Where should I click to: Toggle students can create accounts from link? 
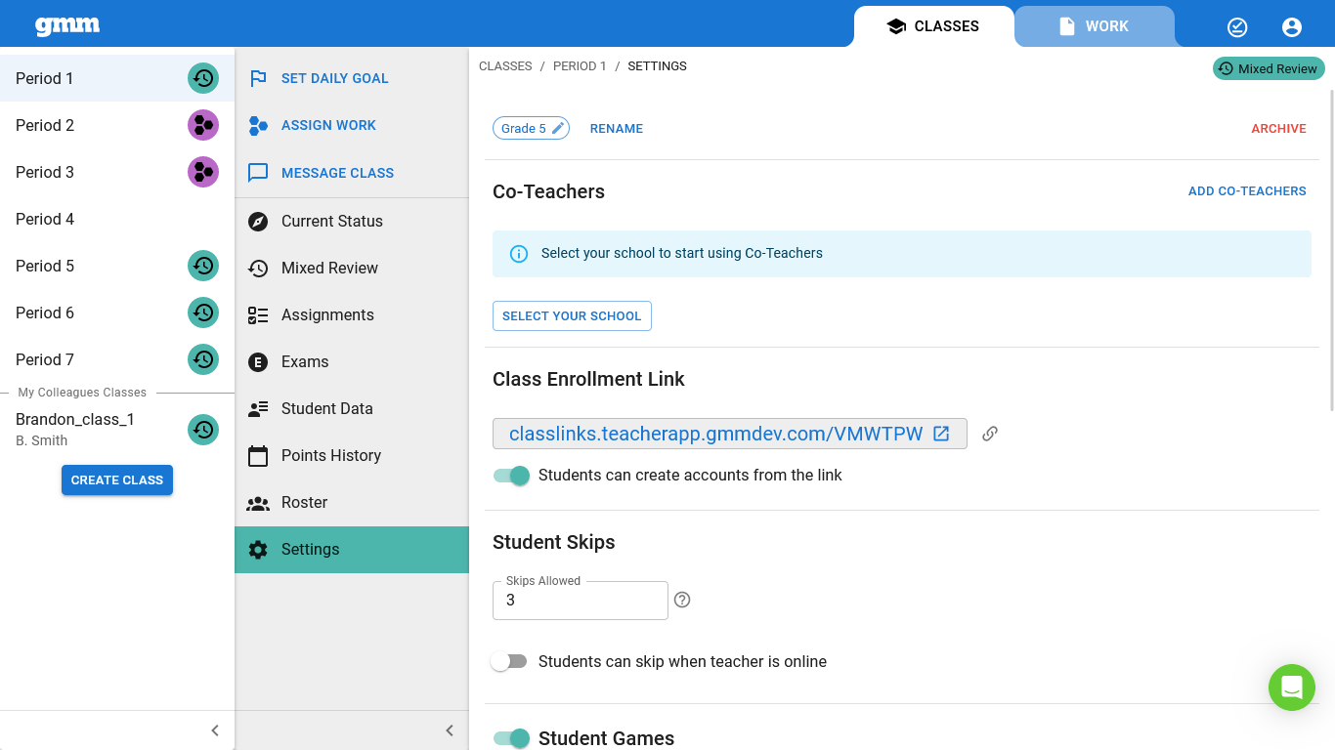tap(511, 476)
